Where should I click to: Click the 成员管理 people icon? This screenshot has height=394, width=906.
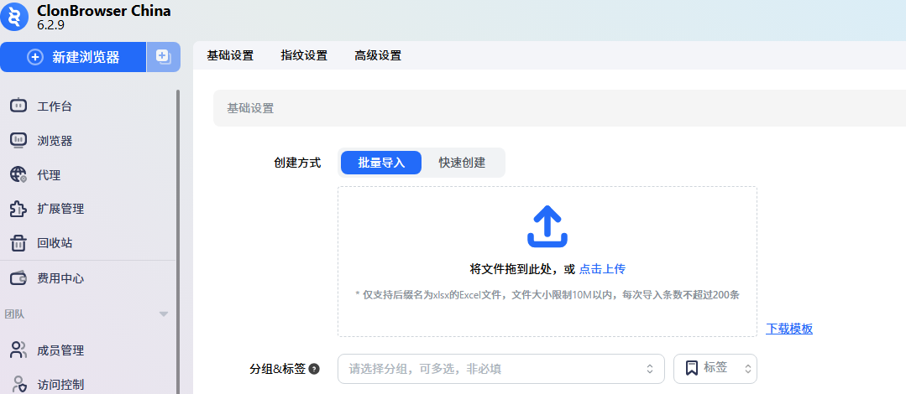(18, 350)
